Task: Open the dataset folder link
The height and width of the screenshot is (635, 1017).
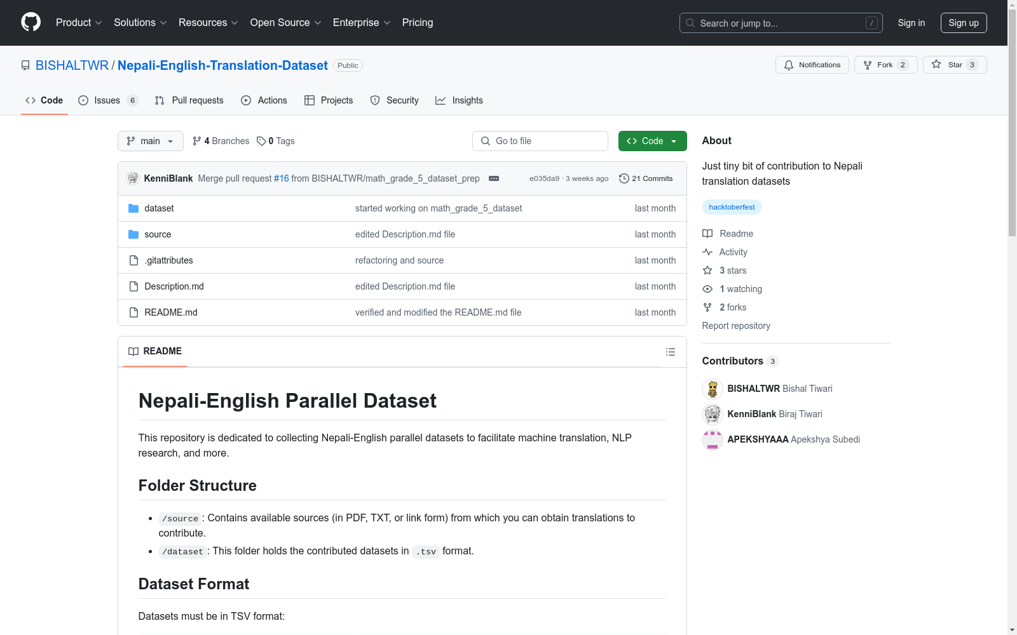Action: (x=159, y=208)
